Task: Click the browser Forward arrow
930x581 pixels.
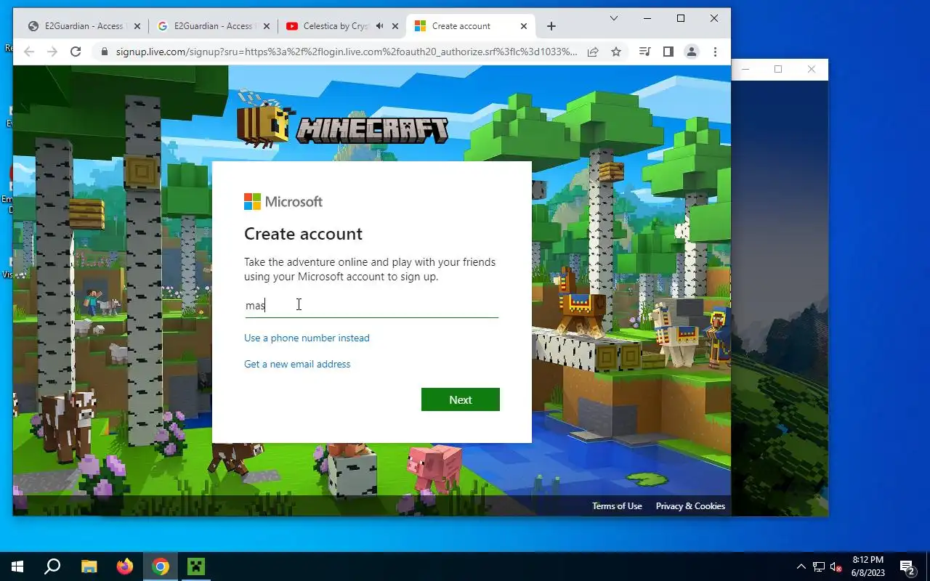Action: [x=52, y=52]
